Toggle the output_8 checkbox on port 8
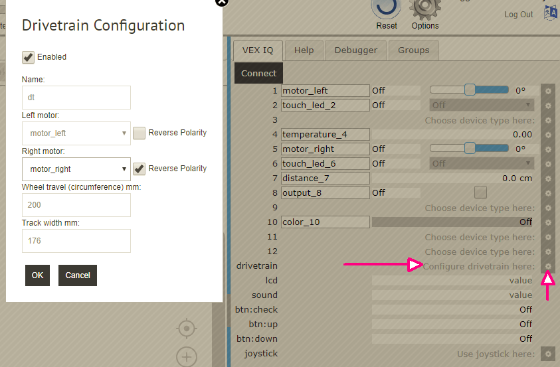This screenshot has width=560, height=367. (480, 192)
